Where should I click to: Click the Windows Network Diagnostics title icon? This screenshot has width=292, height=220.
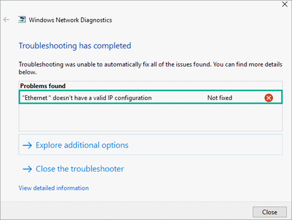[x=22, y=20]
